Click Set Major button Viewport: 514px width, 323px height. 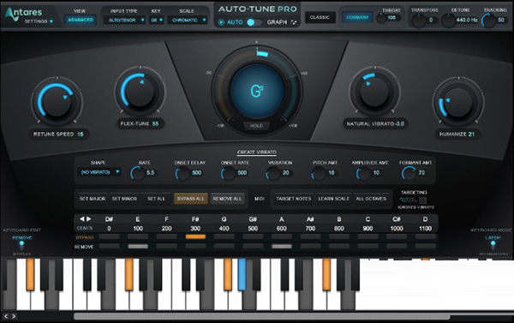93,199
